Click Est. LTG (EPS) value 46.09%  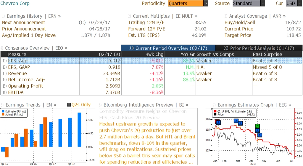199,35
